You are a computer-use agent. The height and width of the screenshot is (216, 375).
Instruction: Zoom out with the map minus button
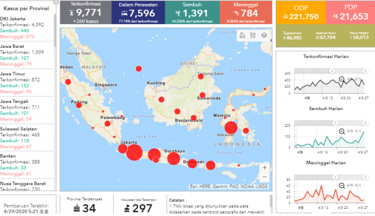coord(265,177)
